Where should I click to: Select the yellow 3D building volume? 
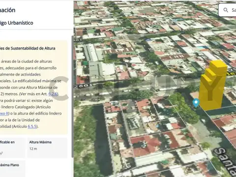pyautogui.click(x=213, y=85)
